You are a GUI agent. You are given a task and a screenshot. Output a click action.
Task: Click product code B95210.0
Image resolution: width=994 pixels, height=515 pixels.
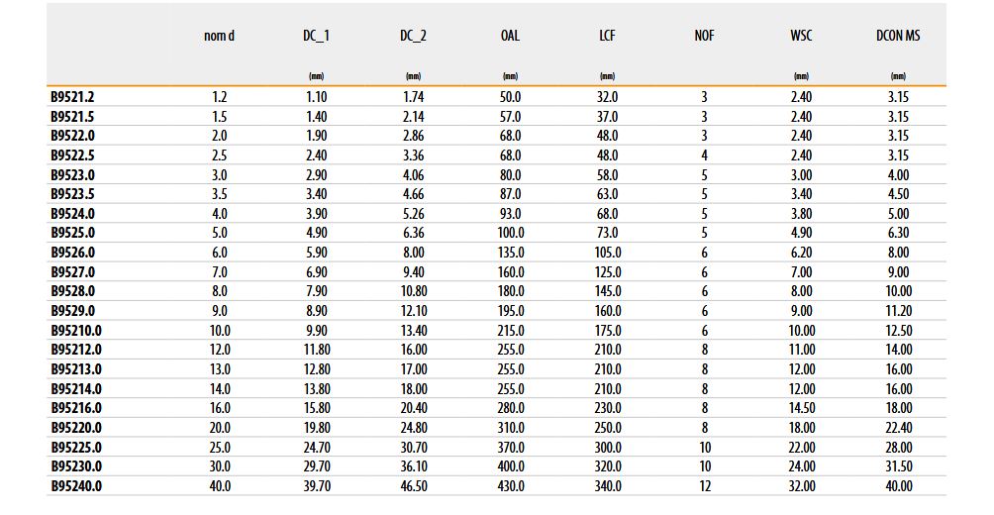(x=76, y=330)
